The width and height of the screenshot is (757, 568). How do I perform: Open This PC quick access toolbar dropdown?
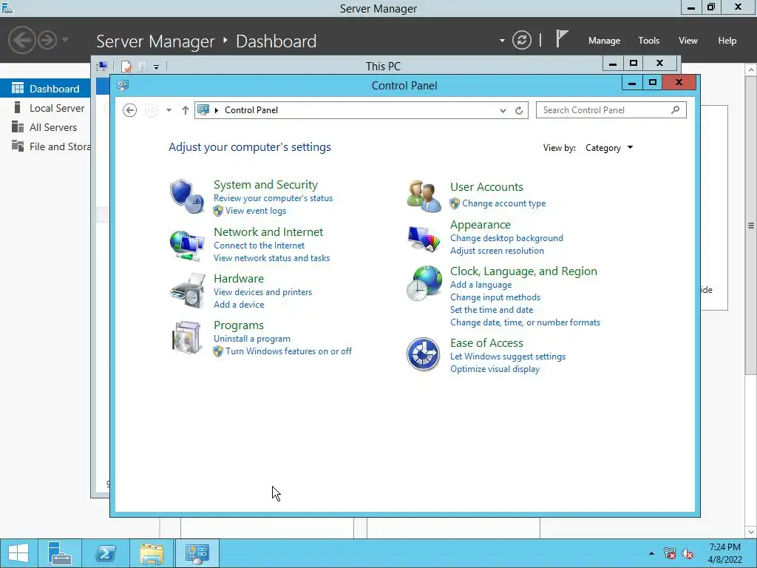click(x=157, y=67)
